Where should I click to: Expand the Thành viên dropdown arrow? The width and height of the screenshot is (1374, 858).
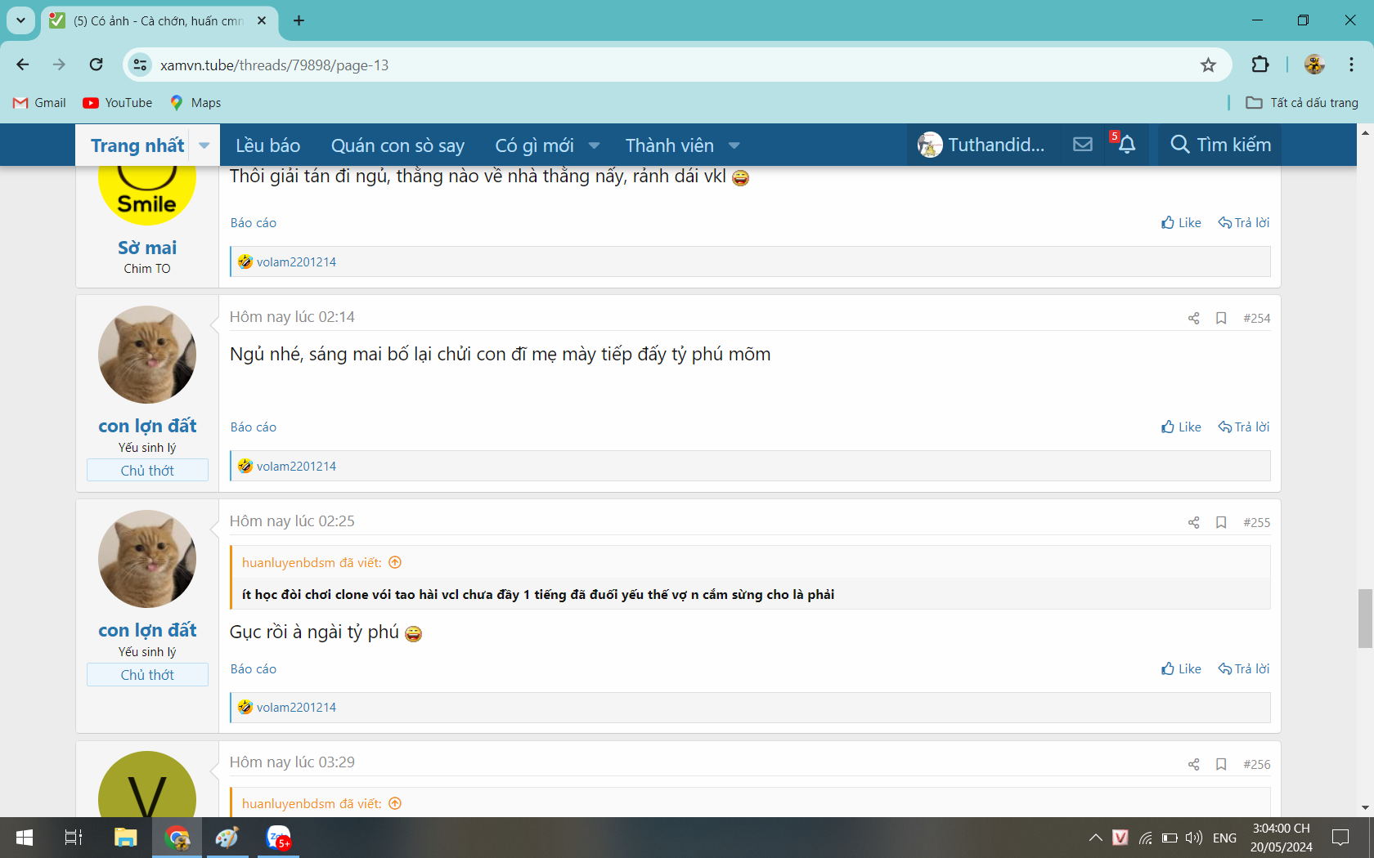734,145
